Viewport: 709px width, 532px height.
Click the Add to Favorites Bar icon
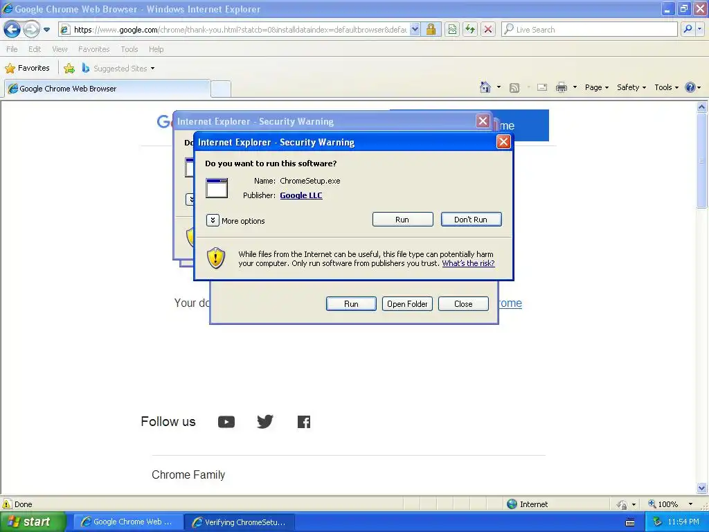pyautogui.click(x=69, y=69)
